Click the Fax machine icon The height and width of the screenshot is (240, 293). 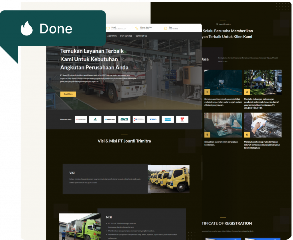(165, 28)
